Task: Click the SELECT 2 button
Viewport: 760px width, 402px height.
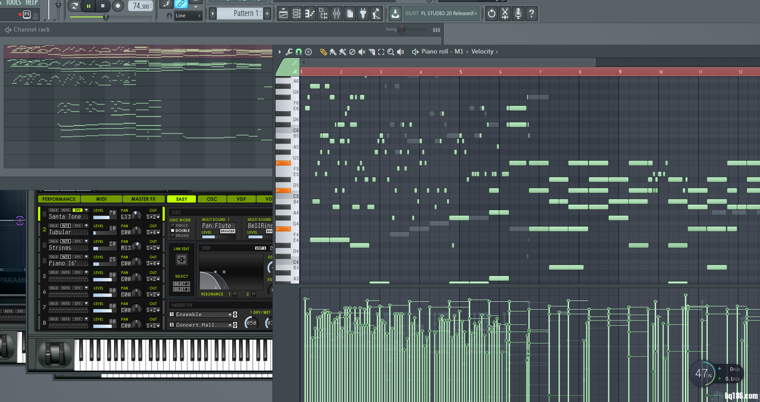Action: 181,289
